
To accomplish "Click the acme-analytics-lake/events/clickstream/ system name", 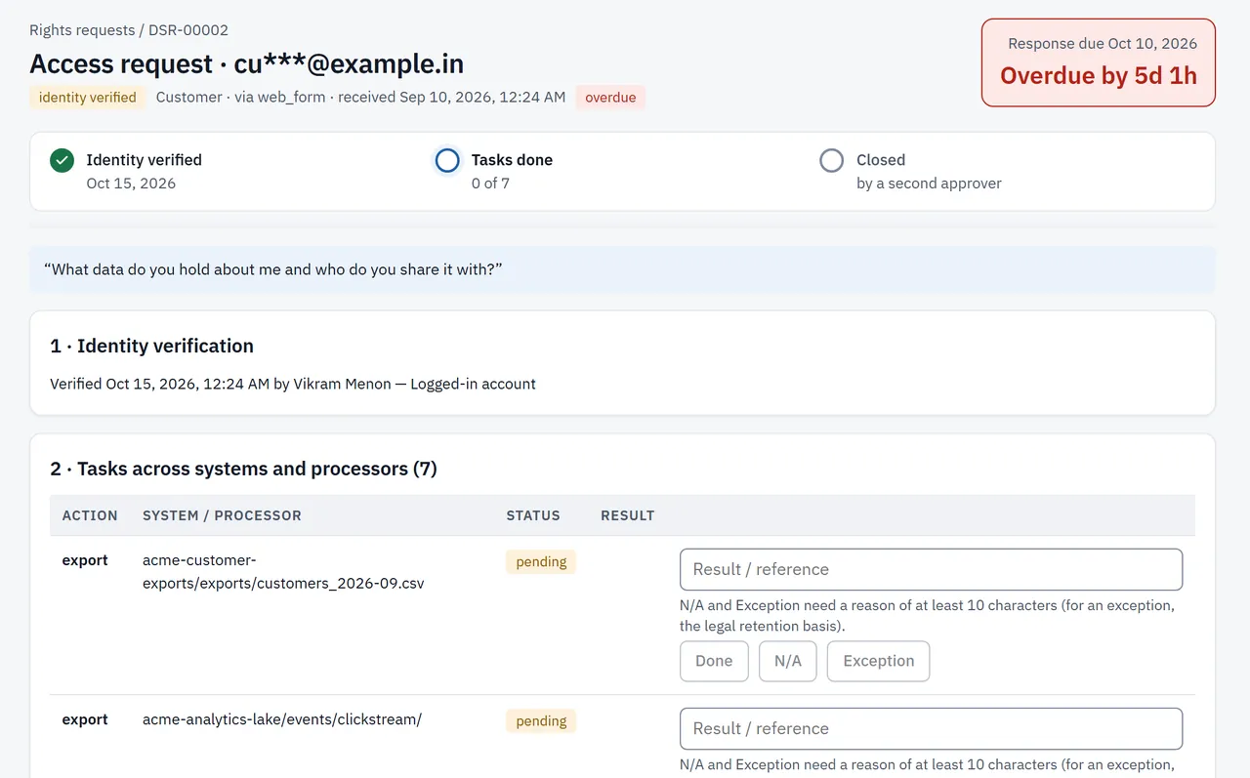I will (282, 719).
